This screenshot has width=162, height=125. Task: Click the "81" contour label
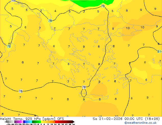click(159, 52)
